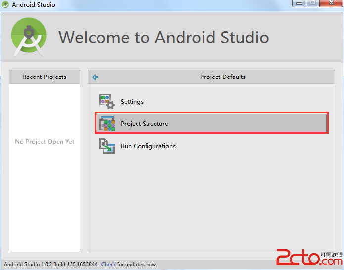Open the Project Structure label
Screen dimensions: 344x270
tap(145, 123)
